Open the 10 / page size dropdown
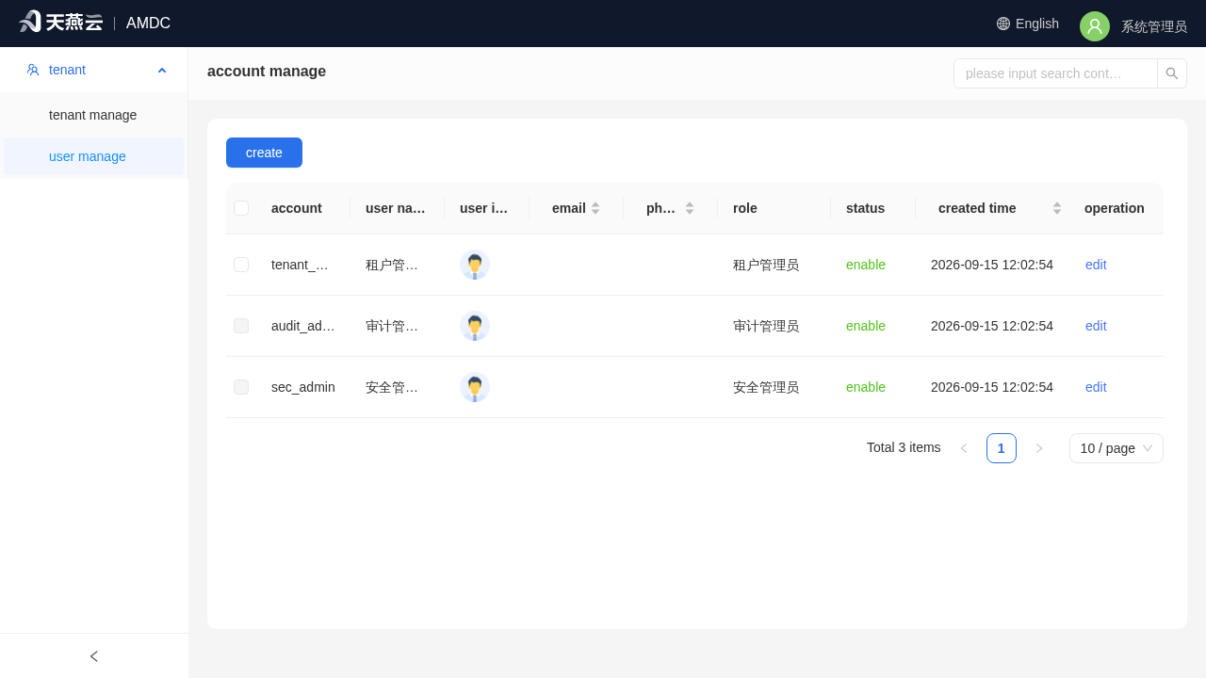The height and width of the screenshot is (678, 1206). (1116, 448)
